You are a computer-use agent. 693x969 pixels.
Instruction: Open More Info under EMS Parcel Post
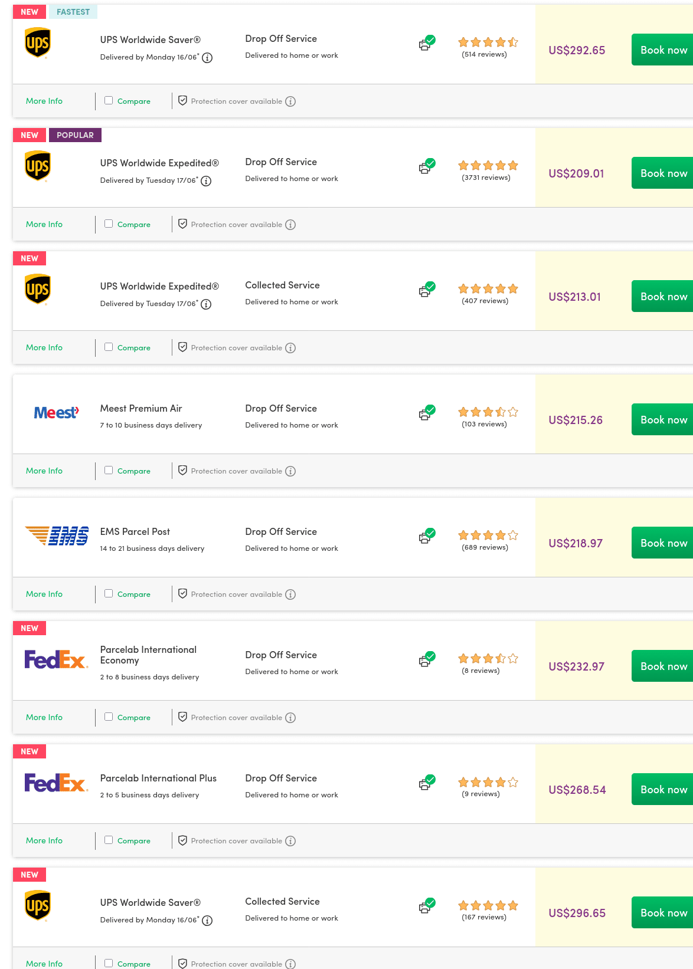pos(44,594)
